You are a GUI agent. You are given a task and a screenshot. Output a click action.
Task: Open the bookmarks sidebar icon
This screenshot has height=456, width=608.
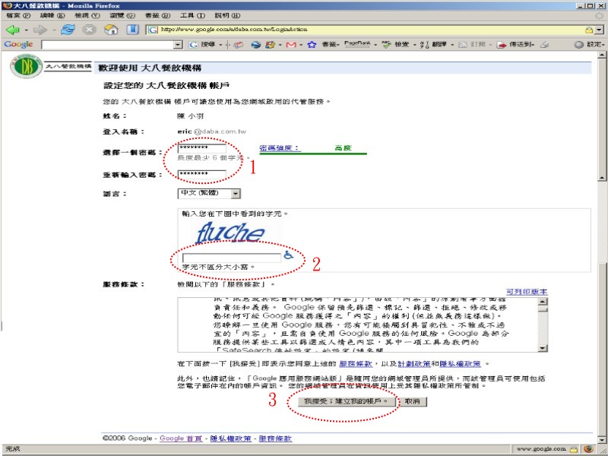click(132, 30)
